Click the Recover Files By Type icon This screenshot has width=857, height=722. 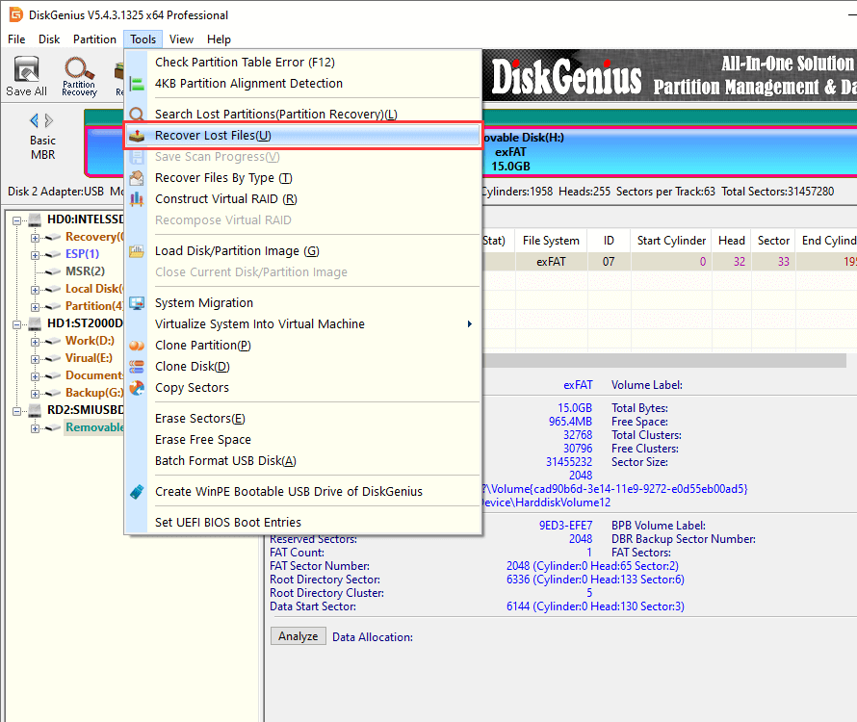137,178
